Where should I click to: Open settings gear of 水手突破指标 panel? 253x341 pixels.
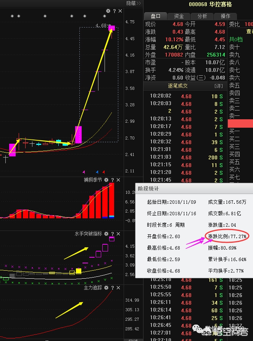pos(106,234)
